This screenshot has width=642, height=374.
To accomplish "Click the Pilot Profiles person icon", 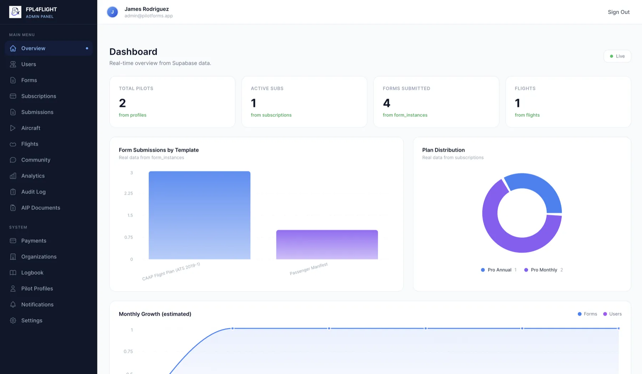I will (x=13, y=288).
